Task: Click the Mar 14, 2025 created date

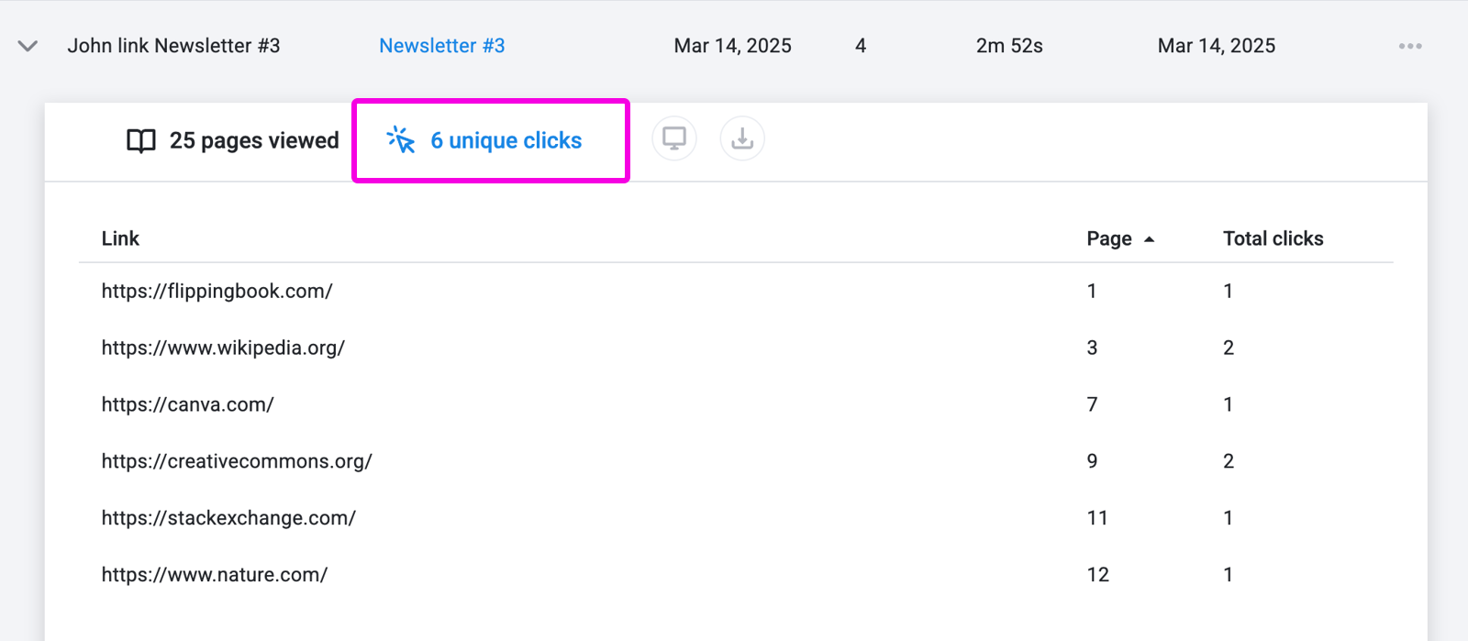Action: pyautogui.click(x=732, y=46)
